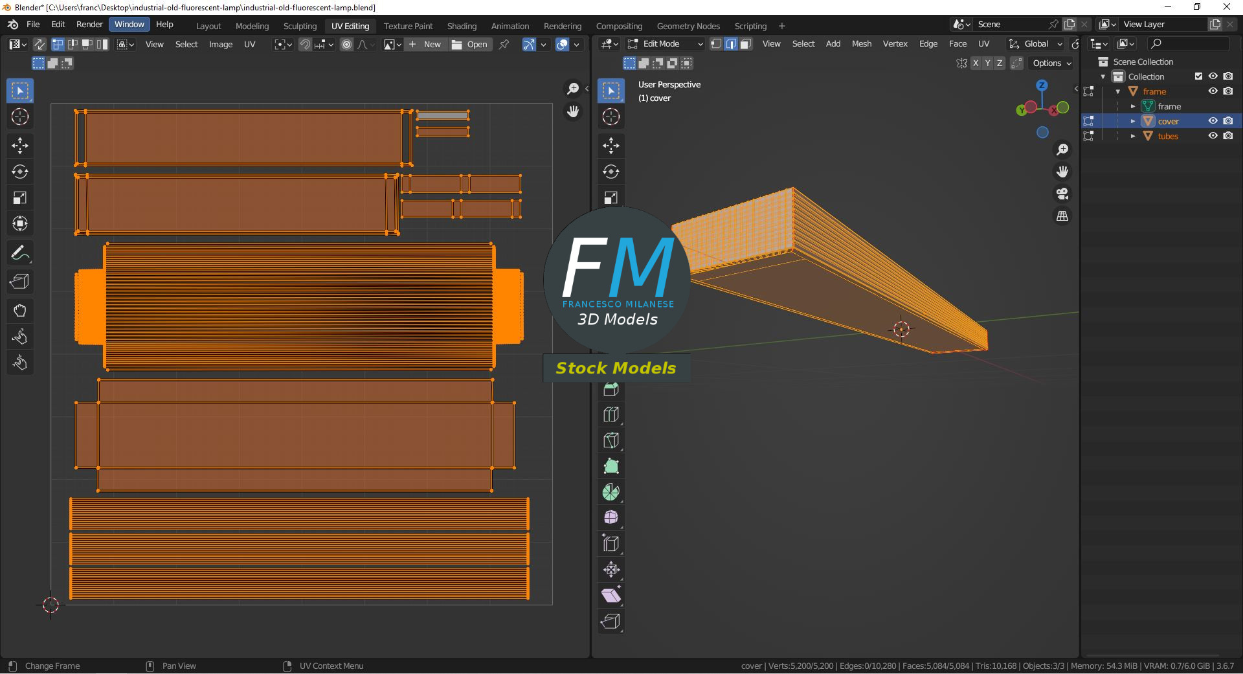Click the zoom icon in UV editor viewport
Image resolution: width=1243 pixels, height=674 pixels.
[573, 89]
